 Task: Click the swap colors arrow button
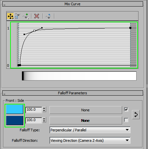point(136,115)
